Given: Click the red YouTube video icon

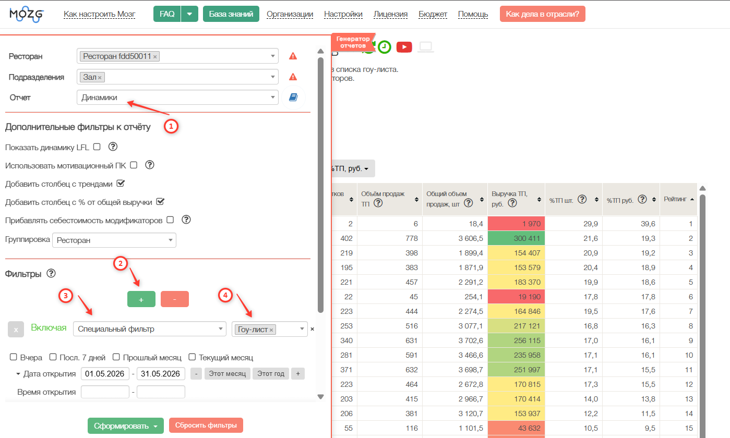Looking at the screenshot, I should click(404, 47).
